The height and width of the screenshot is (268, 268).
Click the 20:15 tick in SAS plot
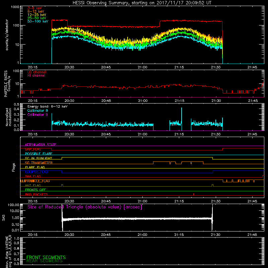click(32, 235)
